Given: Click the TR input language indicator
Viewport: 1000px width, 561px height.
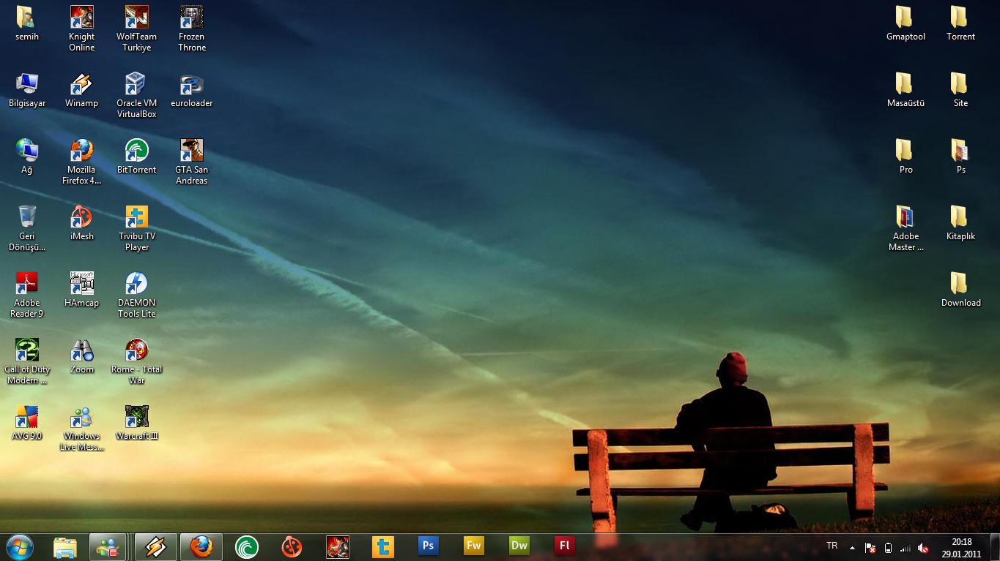Looking at the screenshot, I should tap(832, 546).
